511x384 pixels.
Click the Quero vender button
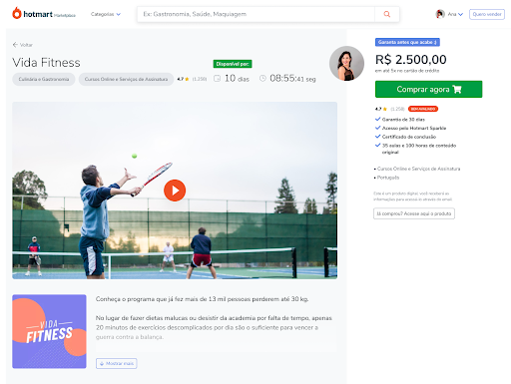(x=487, y=14)
